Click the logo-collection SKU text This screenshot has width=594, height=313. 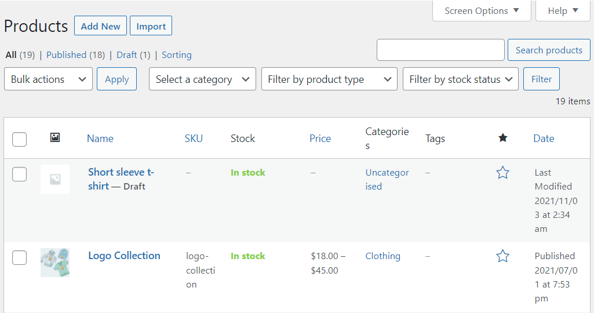pyautogui.click(x=201, y=270)
